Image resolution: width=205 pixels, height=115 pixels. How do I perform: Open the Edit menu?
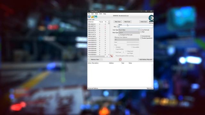click(x=93, y=14)
